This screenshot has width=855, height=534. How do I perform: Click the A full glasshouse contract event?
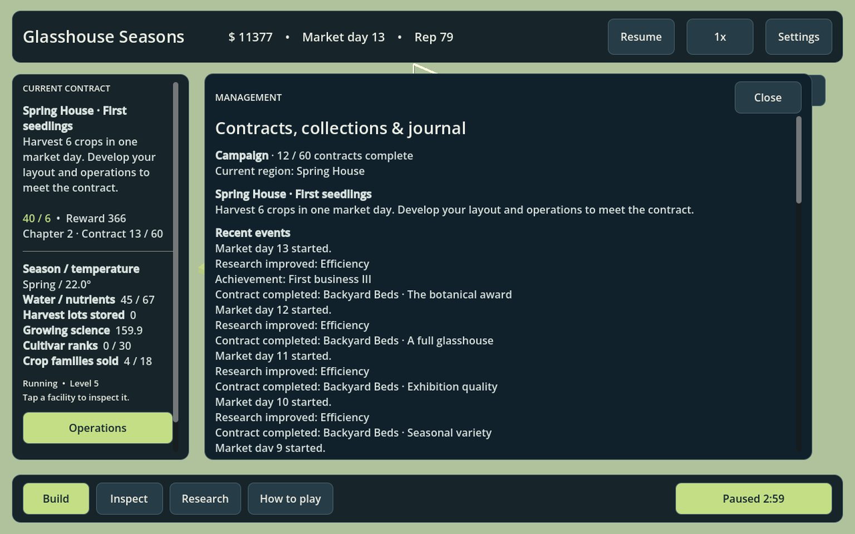tap(354, 340)
